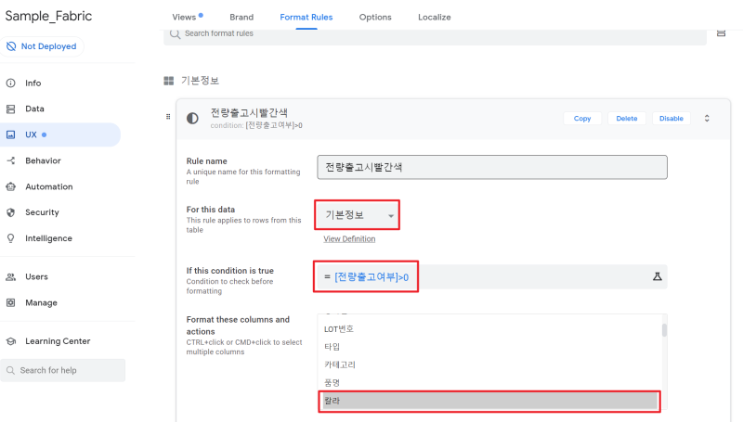This screenshot has width=743, height=422.
Task: Click the list view icon at top right
Action: (721, 33)
